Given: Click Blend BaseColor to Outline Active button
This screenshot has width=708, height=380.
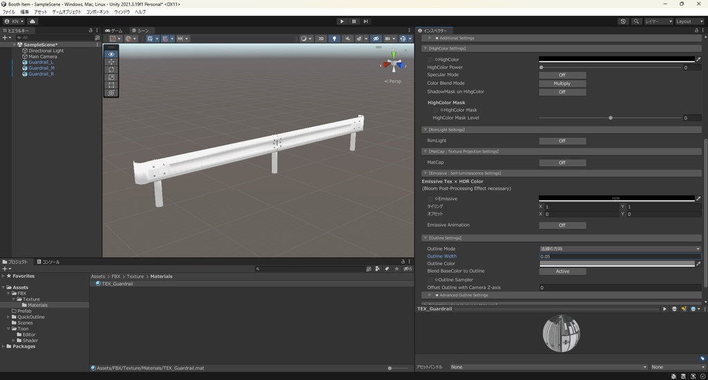Looking at the screenshot, I should 562,272.
